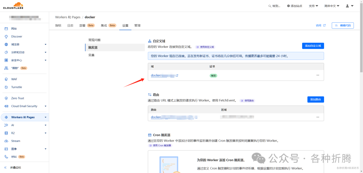The image size is (363, 173).
Task: Switch to the 指标 tab
Action: [58, 25]
